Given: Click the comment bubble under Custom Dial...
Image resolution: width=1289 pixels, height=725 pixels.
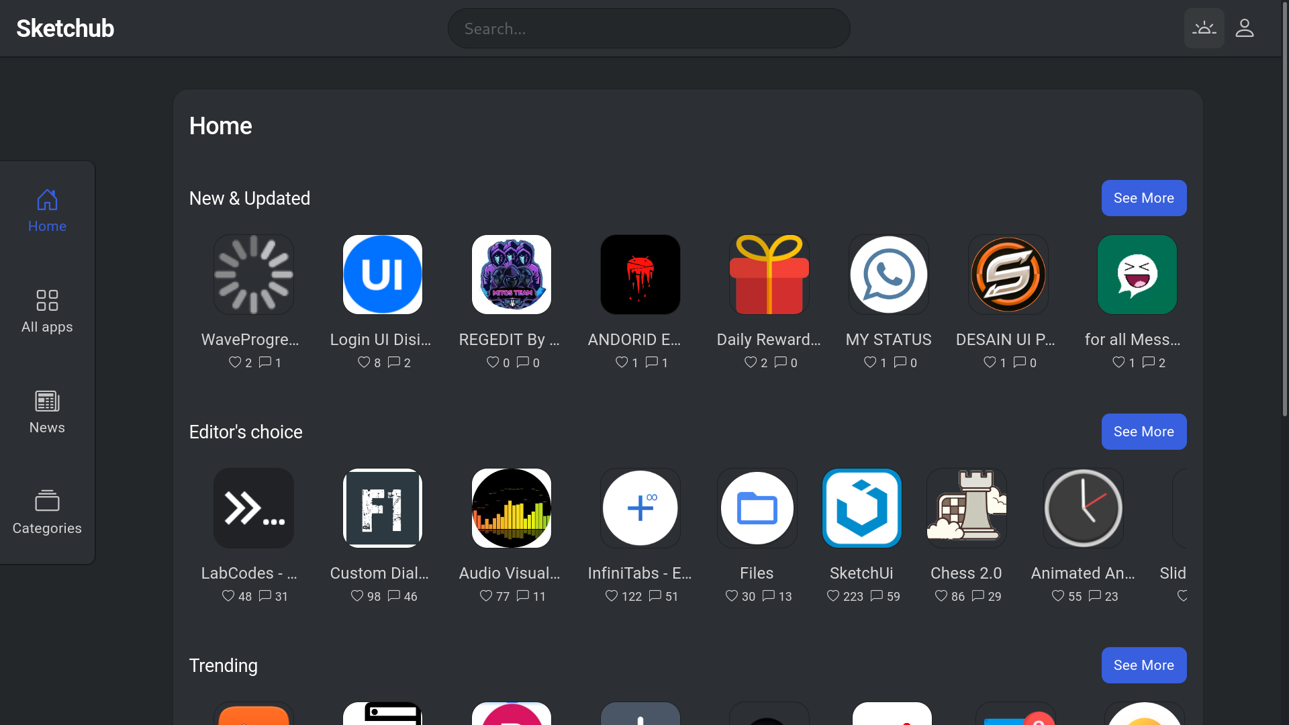Looking at the screenshot, I should (394, 595).
